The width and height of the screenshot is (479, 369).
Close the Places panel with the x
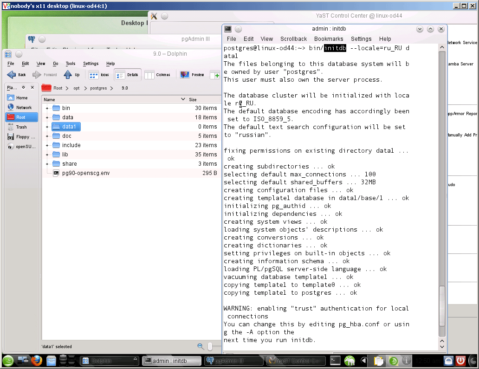point(32,87)
